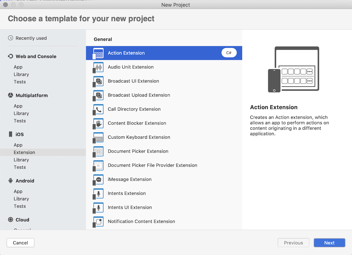
Task: Select the Action Extension template row
Action: click(x=164, y=53)
